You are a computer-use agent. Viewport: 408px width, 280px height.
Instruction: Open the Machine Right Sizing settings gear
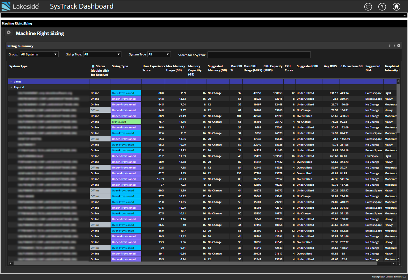9,32
